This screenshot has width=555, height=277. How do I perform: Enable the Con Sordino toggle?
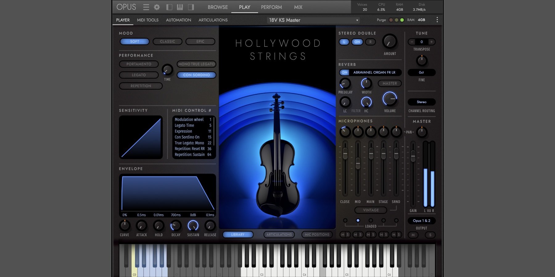[196, 75]
